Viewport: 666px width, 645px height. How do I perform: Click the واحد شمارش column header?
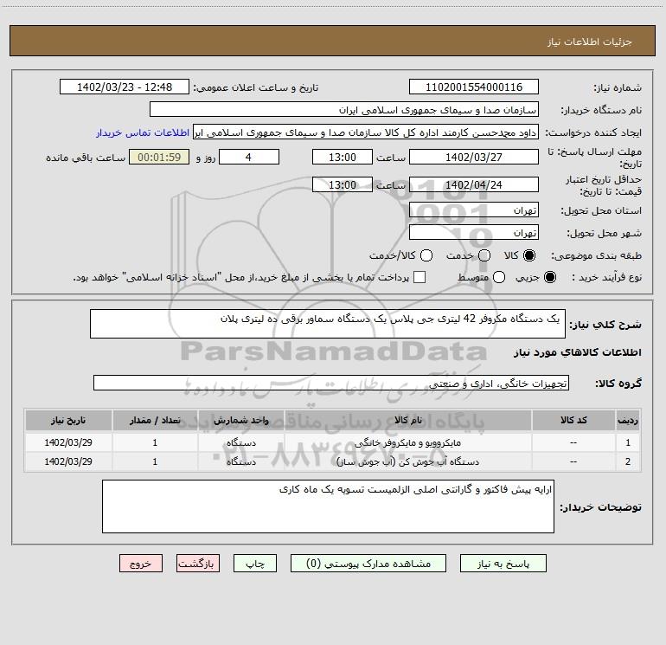[x=240, y=420]
